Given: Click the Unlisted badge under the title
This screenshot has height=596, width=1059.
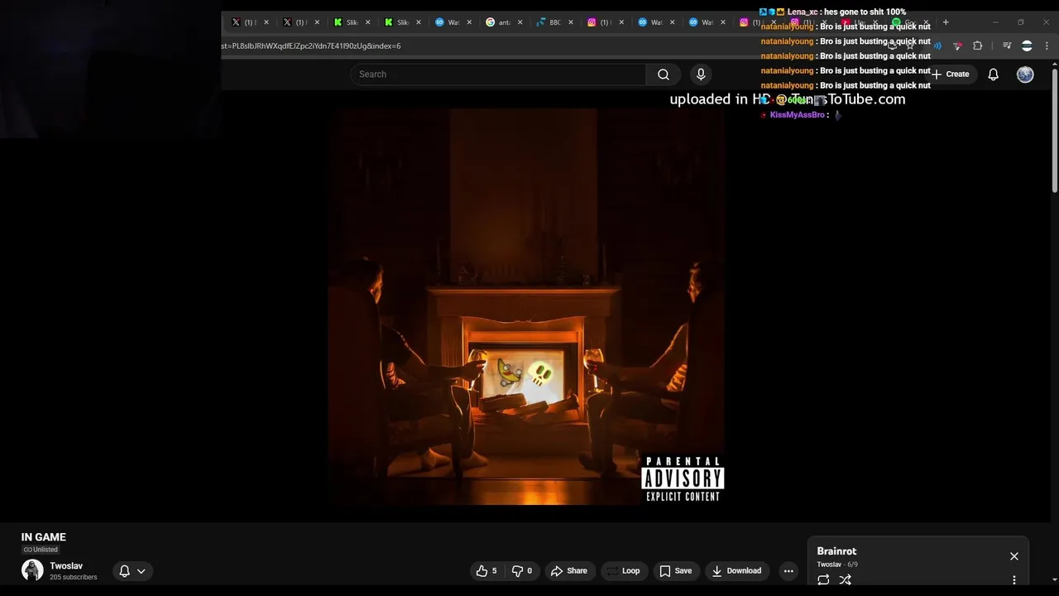Looking at the screenshot, I should (x=41, y=550).
